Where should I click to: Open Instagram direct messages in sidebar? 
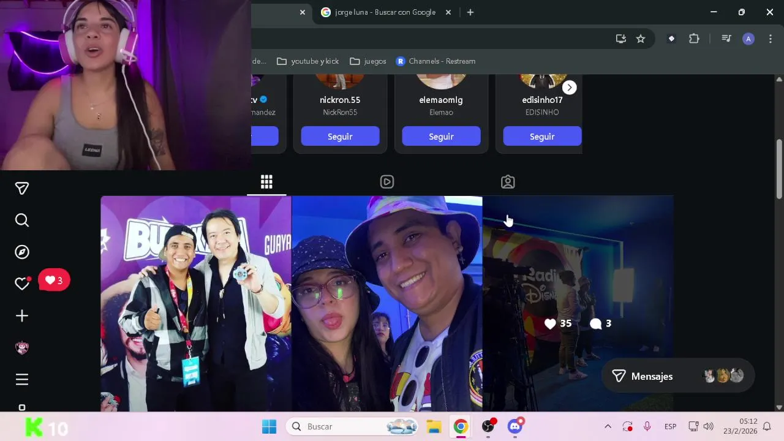22,188
